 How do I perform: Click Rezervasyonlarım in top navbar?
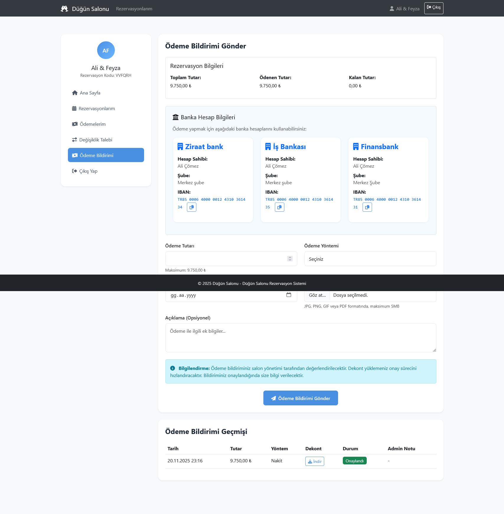pyautogui.click(x=134, y=9)
